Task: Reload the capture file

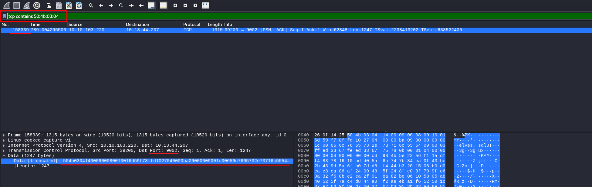Action: point(79,5)
